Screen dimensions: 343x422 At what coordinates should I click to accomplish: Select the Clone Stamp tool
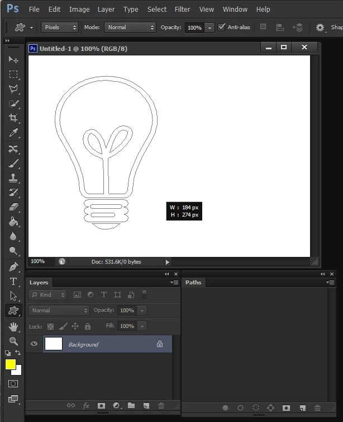(13, 178)
